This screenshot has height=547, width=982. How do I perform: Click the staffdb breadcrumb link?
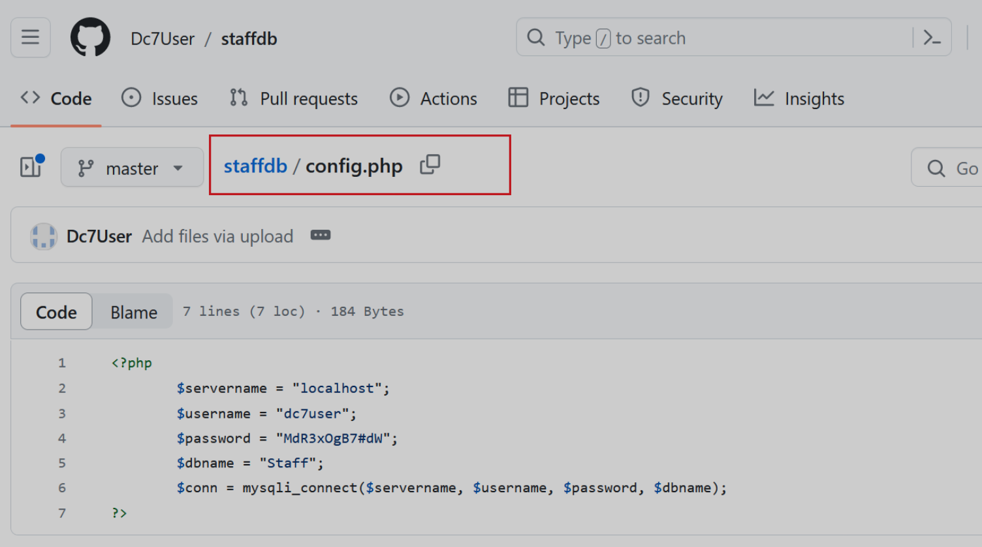point(255,166)
